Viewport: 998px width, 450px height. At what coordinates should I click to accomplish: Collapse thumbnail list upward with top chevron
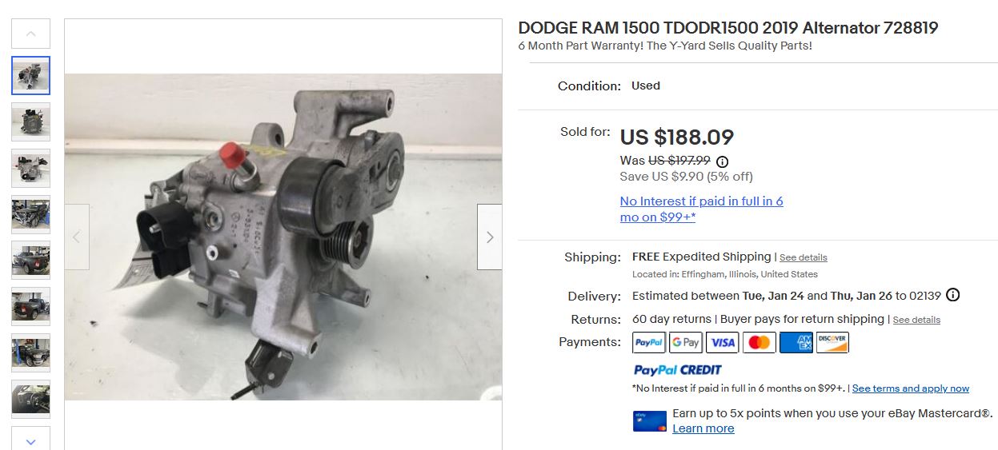31,34
